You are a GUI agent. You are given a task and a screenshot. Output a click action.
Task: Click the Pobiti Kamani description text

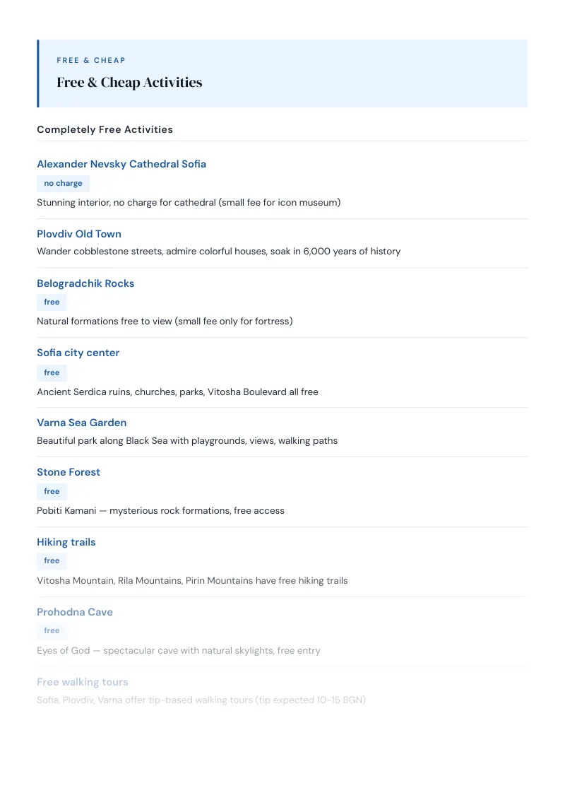click(x=160, y=511)
